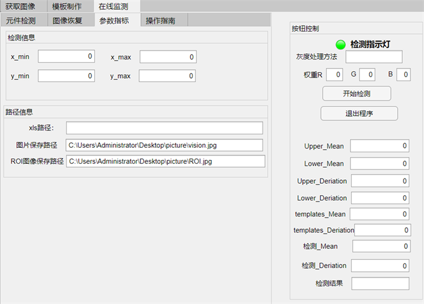Click the x_min input field
This screenshot has height=304, width=424.
[x=66, y=57]
